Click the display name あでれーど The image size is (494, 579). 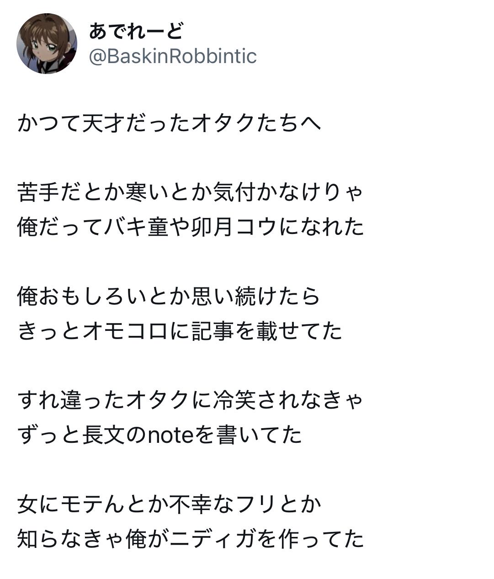136,31
